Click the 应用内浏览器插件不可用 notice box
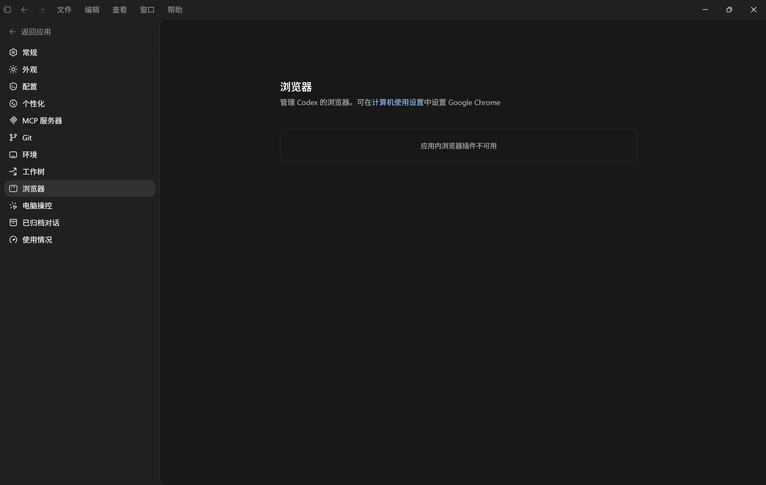766x485 pixels. click(x=458, y=145)
